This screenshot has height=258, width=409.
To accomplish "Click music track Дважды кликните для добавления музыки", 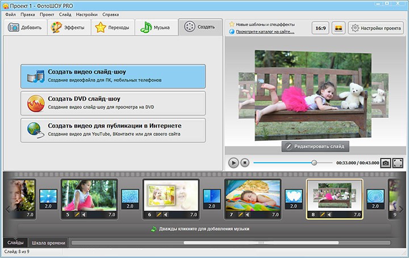I will (x=204, y=229).
